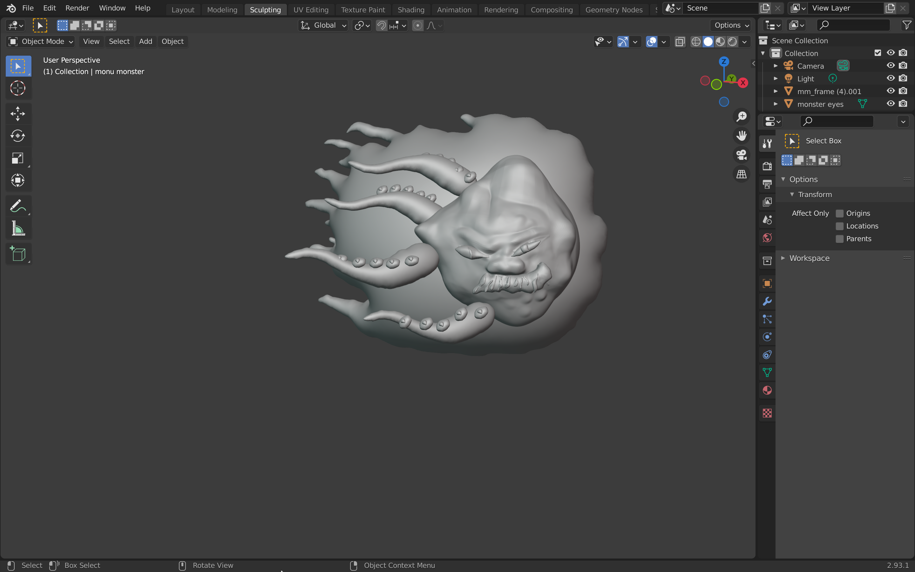Click the Pan view hand icon
This screenshot has width=915, height=572.
pyautogui.click(x=742, y=135)
